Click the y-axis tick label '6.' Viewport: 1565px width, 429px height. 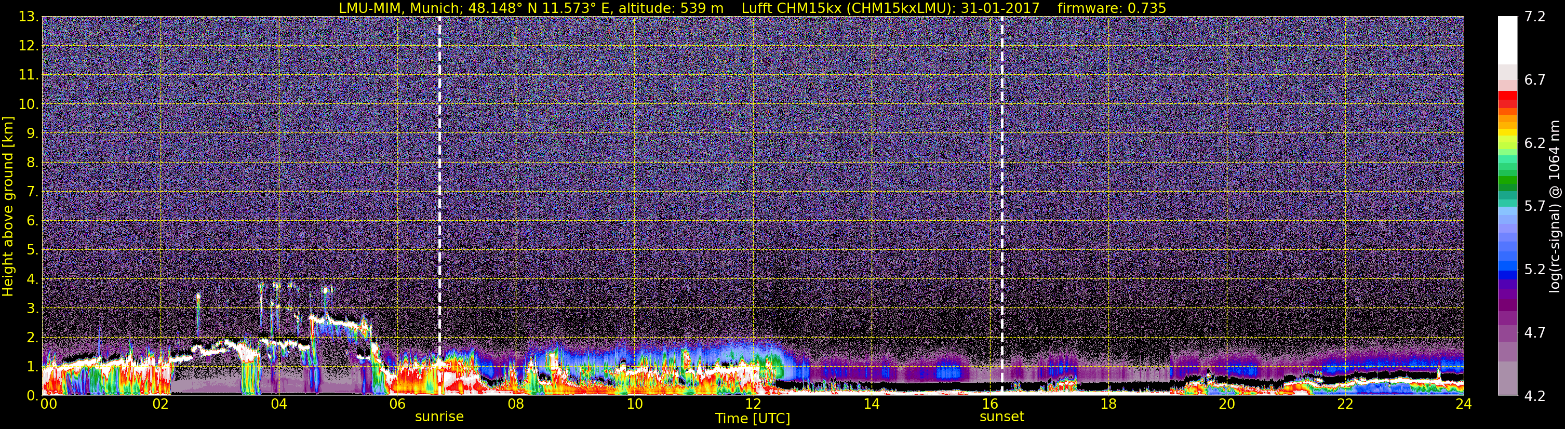coord(32,221)
